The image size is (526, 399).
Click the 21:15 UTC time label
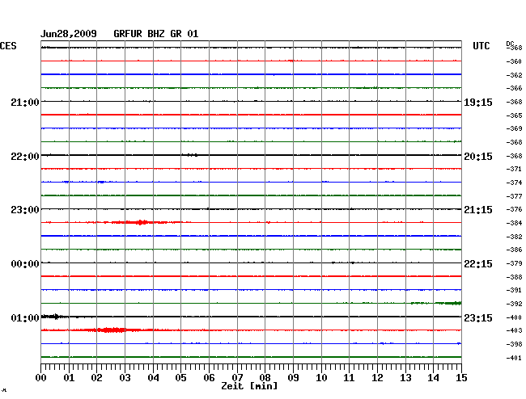[478, 210]
